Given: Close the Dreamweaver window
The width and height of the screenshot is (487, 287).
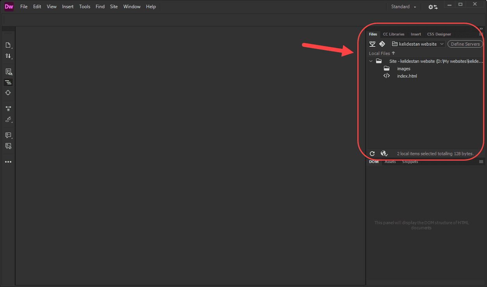Looking at the screenshot, I should [475, 4].
